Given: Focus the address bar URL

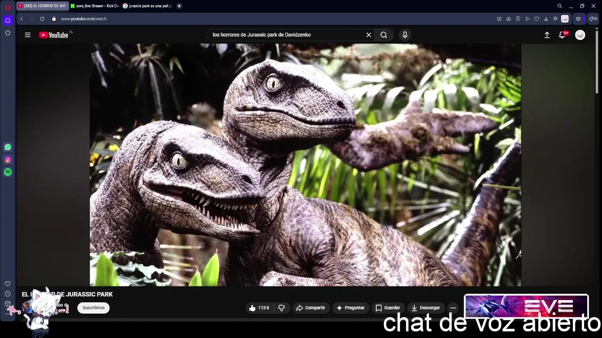Looking at the screenshot, I should tap(84, 19).
